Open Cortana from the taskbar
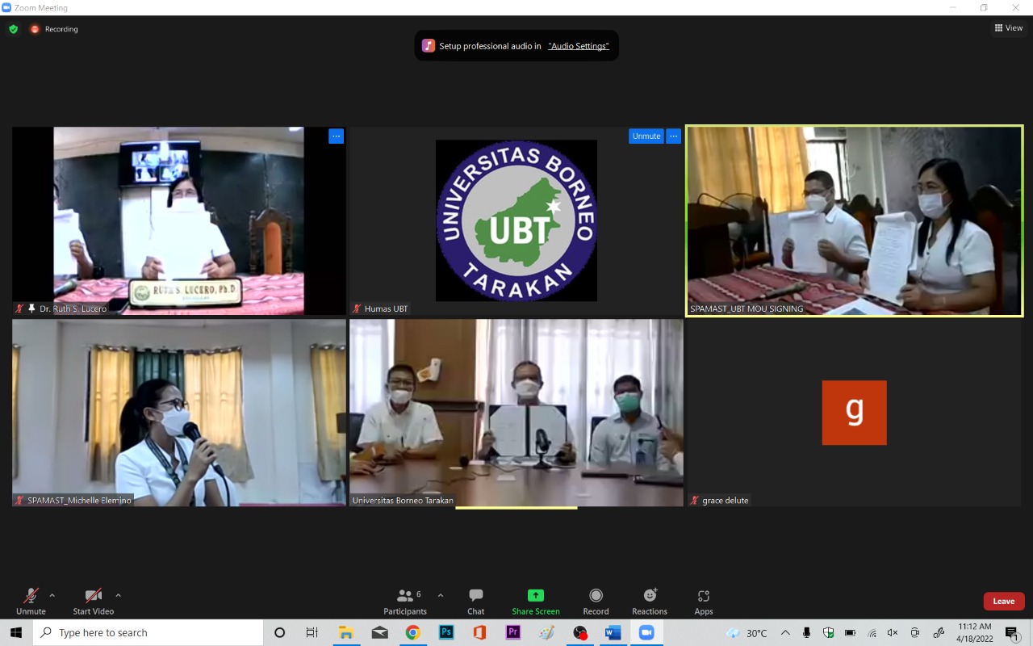Viewport: 1033px width, 646px height. [x=280, y=633]
